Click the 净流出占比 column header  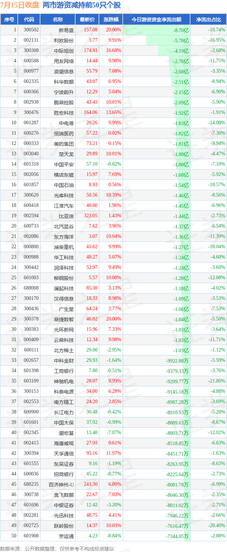(x=209, y=20)
